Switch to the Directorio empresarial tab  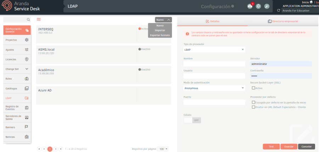pyautogui.click(x=283, y=21)
